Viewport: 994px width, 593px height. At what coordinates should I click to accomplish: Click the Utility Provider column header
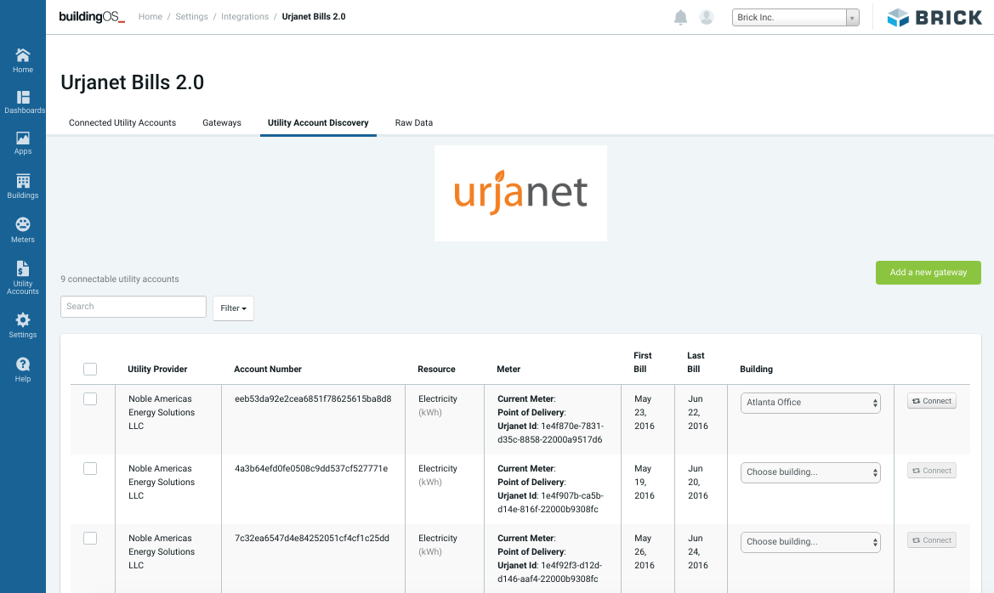click(157, 370)
